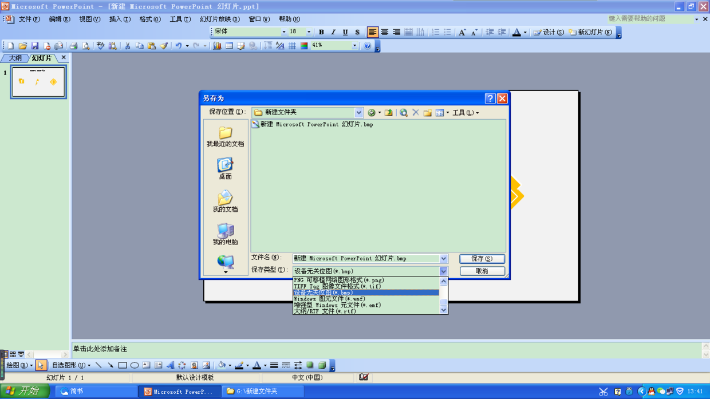Click the Format Painter brush icon
The height and width of the screenshot is (399, 710).
tap(164, 46)
